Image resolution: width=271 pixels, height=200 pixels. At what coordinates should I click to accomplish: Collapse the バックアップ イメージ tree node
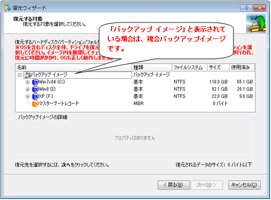pyautogui.click(x=19, y=75)
